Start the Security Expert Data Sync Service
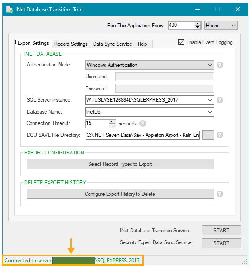Screen dimensions: 251x268 pos(221,243)
